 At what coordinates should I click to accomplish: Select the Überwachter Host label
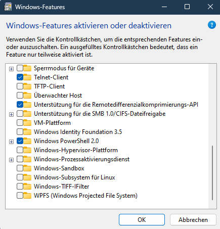pos(58,96)
